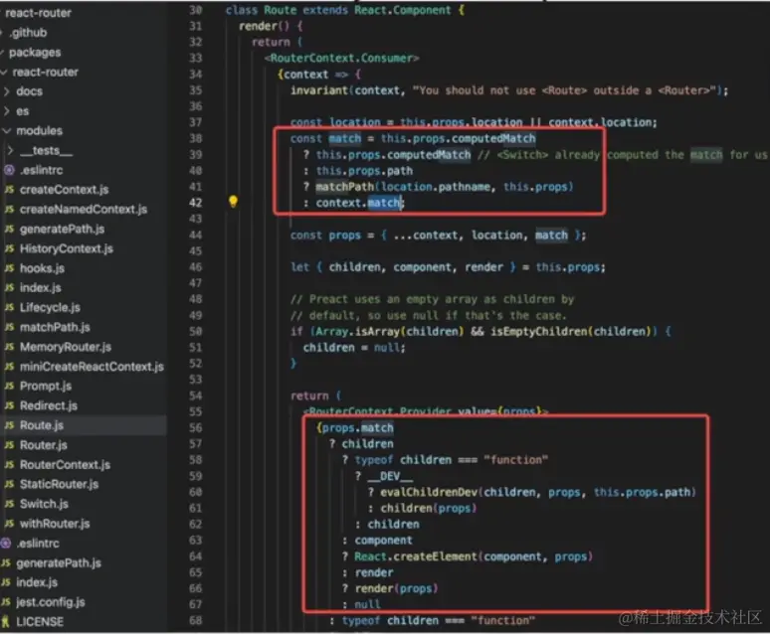
Task: Click 'typeof children === "function"' on line 58
Action: click(x=452, y=460)
